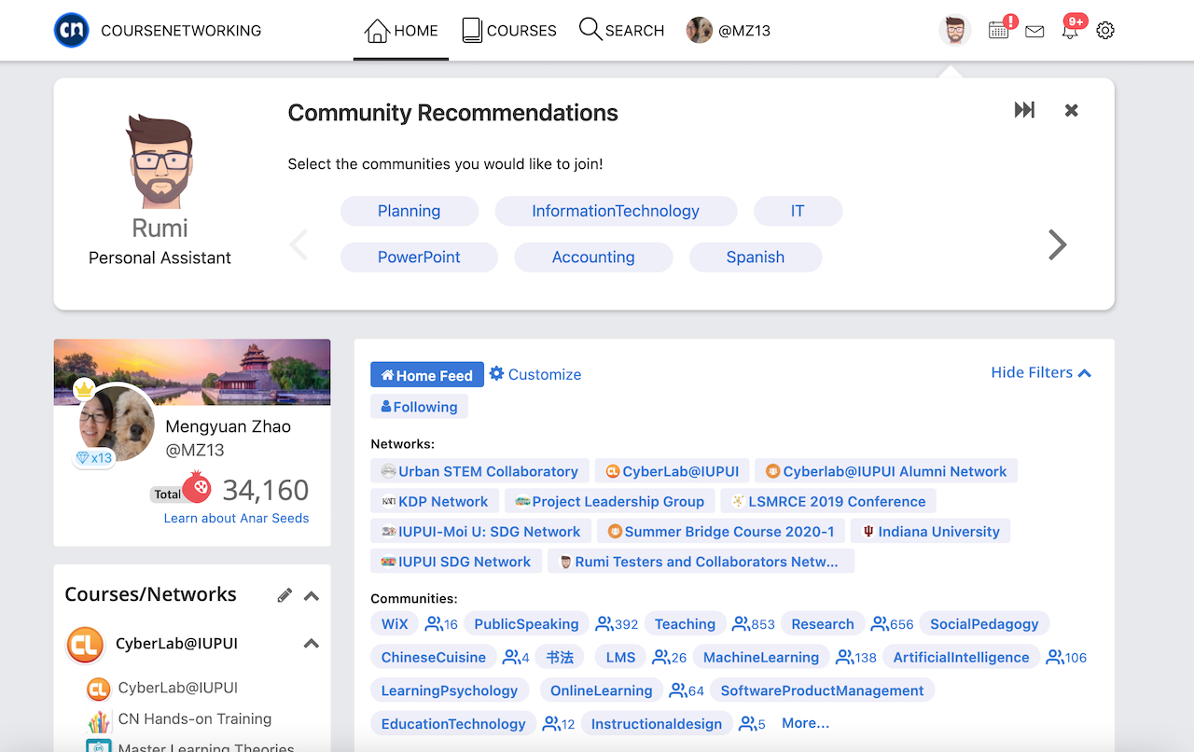Open the Rumi assistant avatar in the top bar
Image resolution: width=1194 pixels, height=752 pixels.
click(954, 30)
